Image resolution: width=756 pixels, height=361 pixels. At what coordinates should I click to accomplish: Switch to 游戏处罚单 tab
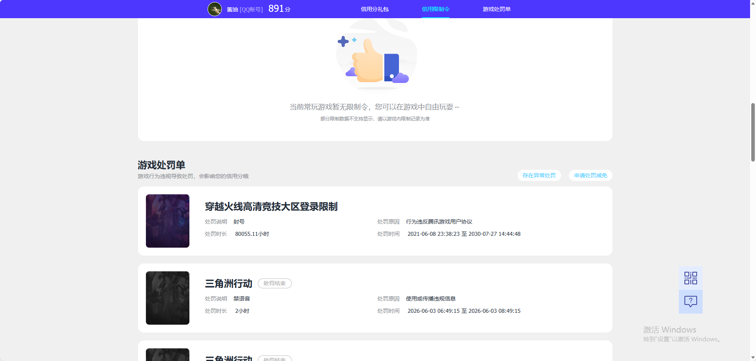(x=496, y=9)
